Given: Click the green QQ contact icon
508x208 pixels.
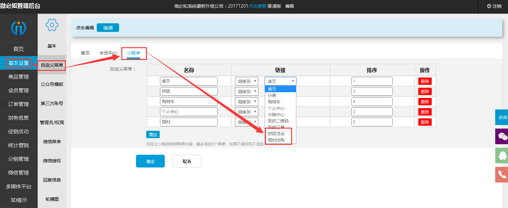Looking at the screenshot, I should 502,155.
